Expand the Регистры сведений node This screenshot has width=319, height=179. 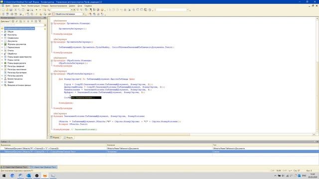click(x=2, y=66)
